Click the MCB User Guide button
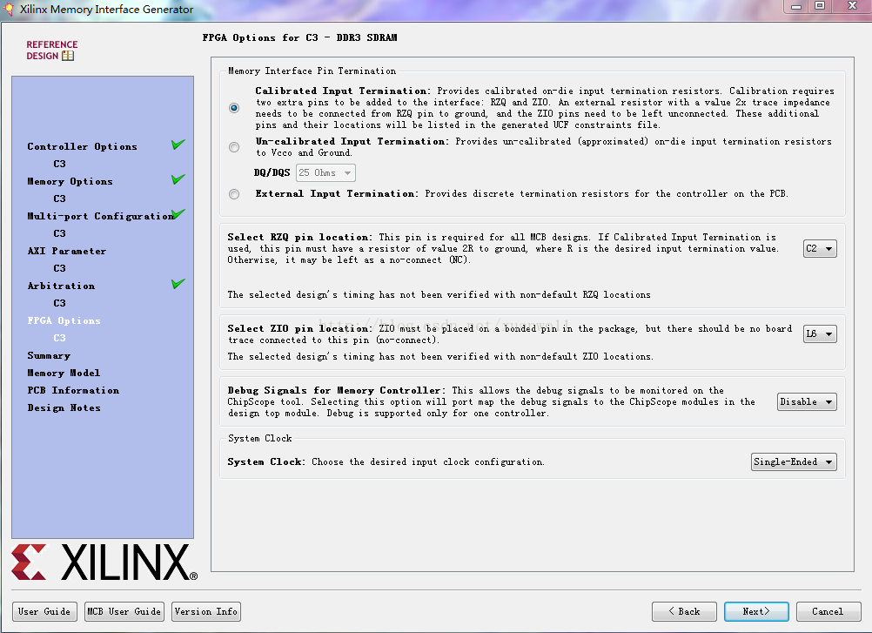Image resolution: width=872 pixels, height=633 pixels. tap(124, 611)
